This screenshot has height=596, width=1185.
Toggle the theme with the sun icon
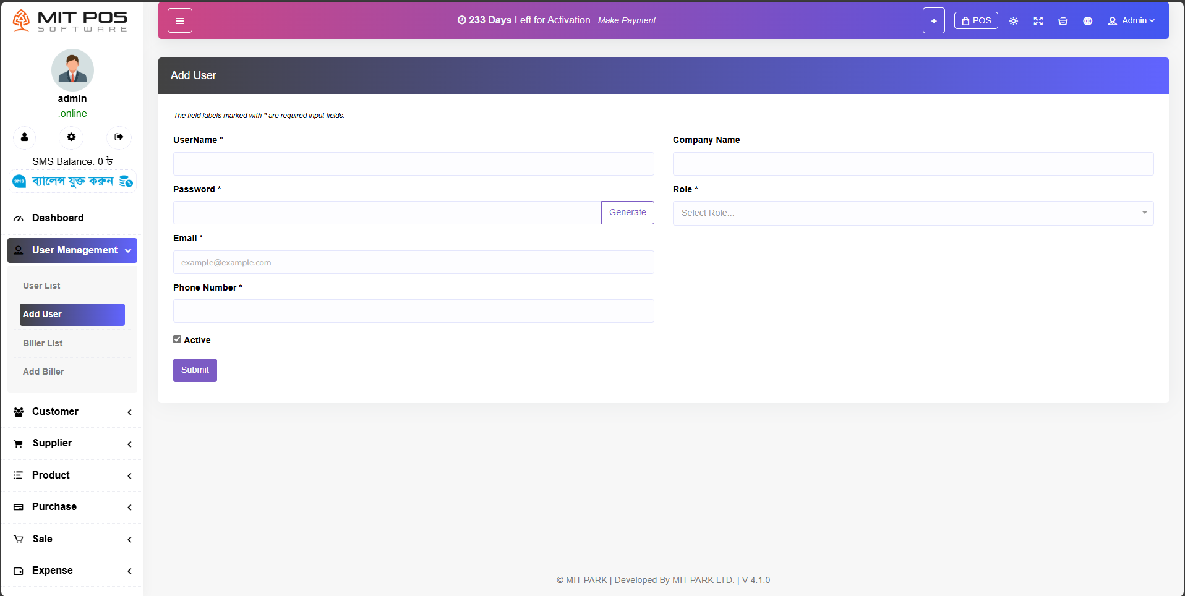click(x=1013, y=21)
